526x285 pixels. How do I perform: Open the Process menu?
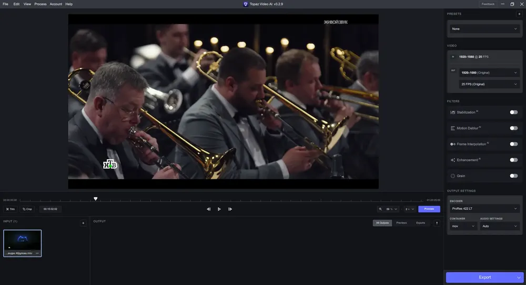[41, 4]
